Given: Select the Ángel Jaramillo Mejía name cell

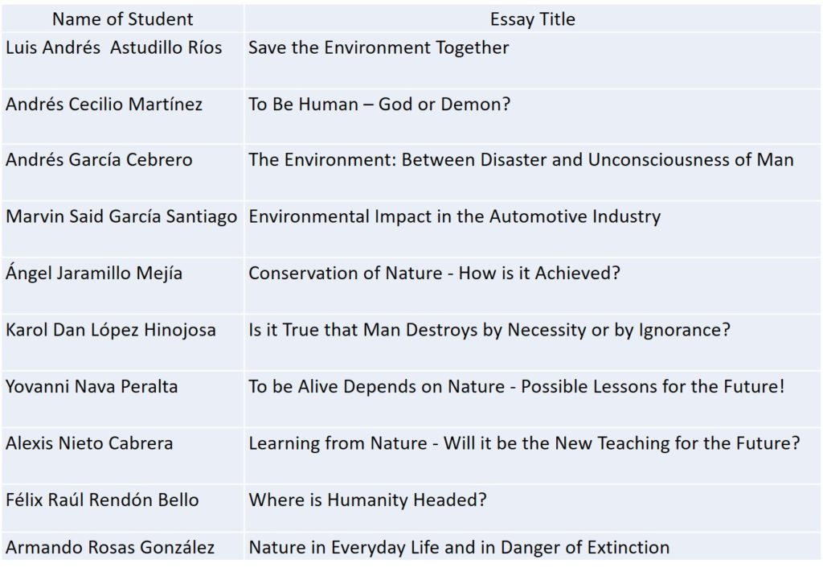Looking at the screenshot, I should 94,273.
